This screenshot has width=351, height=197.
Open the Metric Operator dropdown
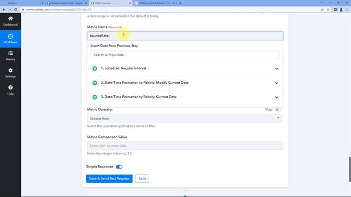[185, 118]
